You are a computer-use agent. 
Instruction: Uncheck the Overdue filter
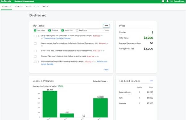(x=50, y=30)
